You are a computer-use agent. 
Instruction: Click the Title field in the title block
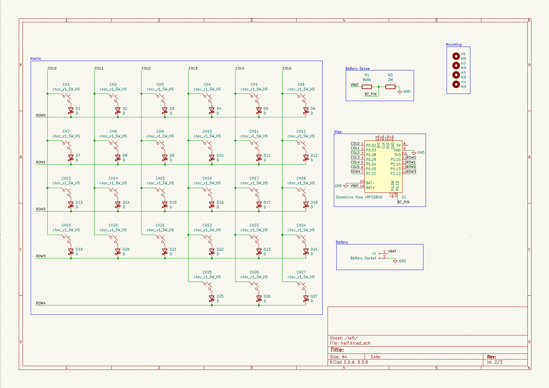[337, 350]
